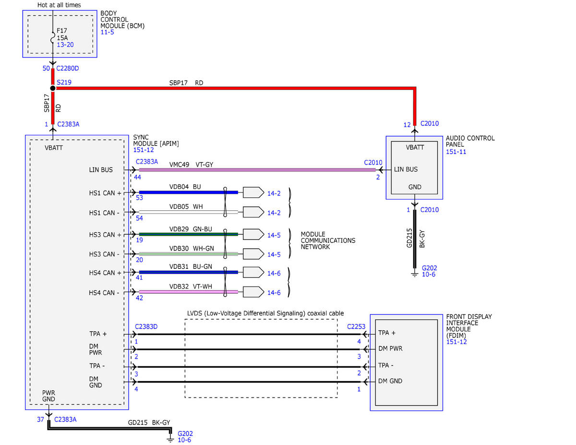Click the "HS4 CAN +" pin label
This screenshot has height=445, width=576.
point(106,273)
